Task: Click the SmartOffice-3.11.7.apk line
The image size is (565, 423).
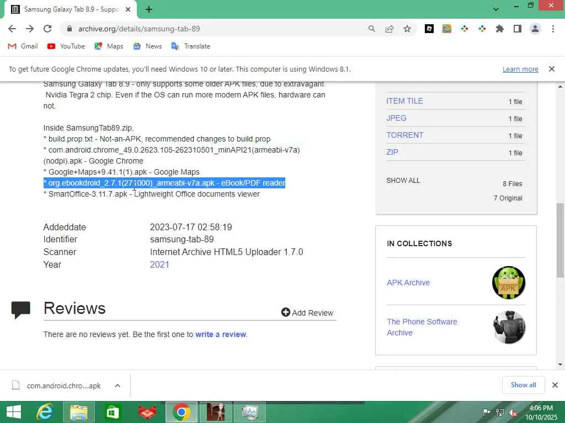Action: point(152,194)
